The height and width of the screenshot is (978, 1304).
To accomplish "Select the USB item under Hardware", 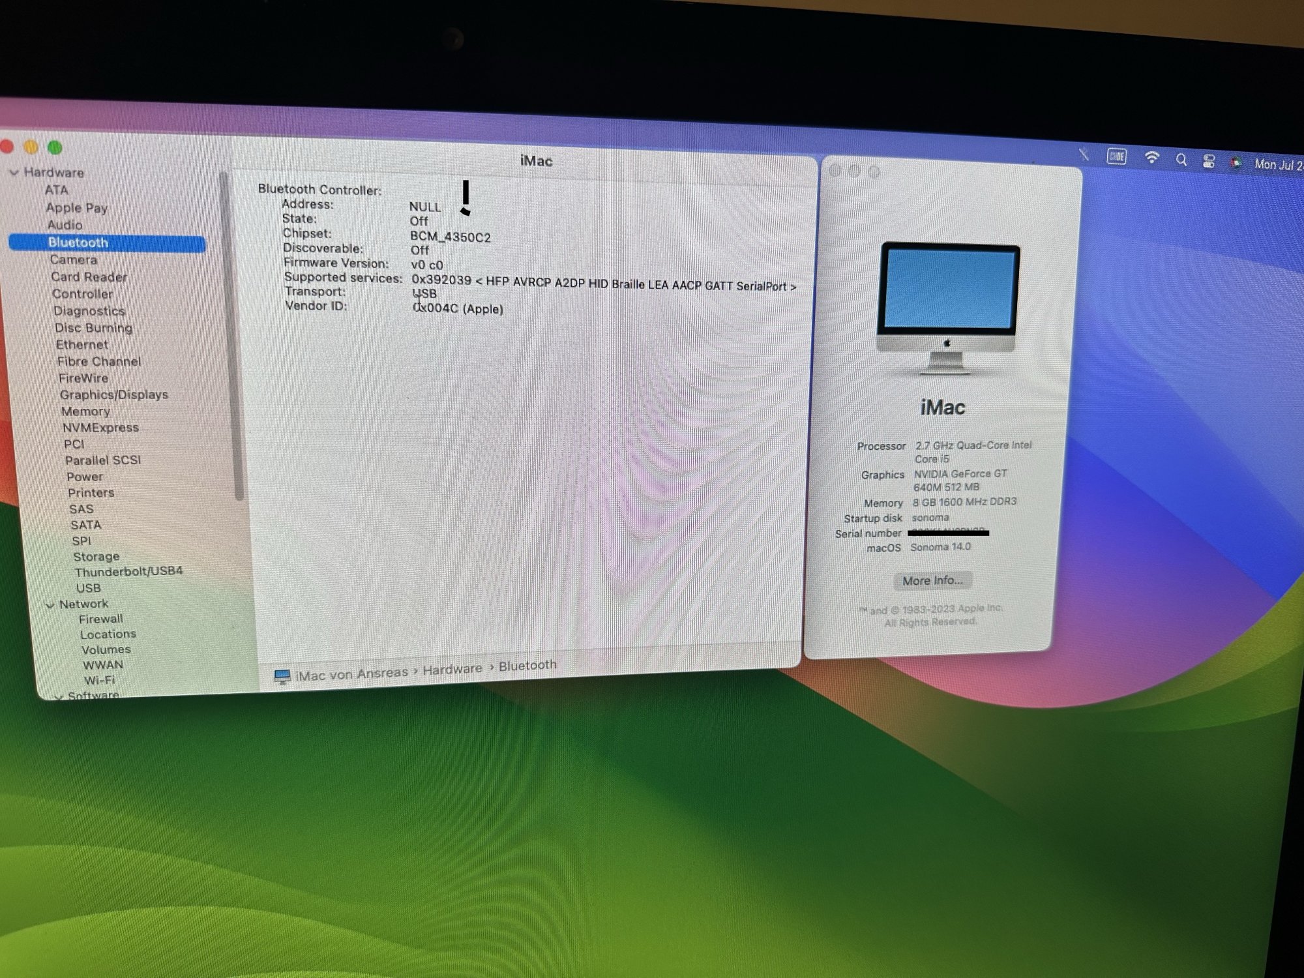I will [88, 588].
